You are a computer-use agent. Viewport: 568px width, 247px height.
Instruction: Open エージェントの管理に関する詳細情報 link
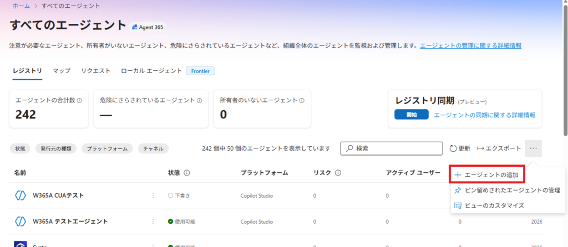pyautogui.click(x=470, y=46)
